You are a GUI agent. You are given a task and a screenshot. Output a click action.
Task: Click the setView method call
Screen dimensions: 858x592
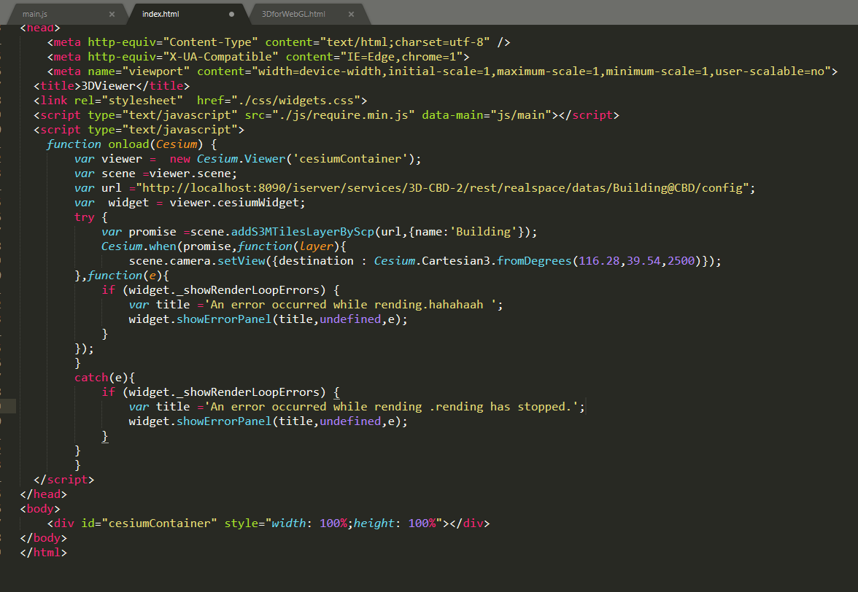(x=241, y=261)
